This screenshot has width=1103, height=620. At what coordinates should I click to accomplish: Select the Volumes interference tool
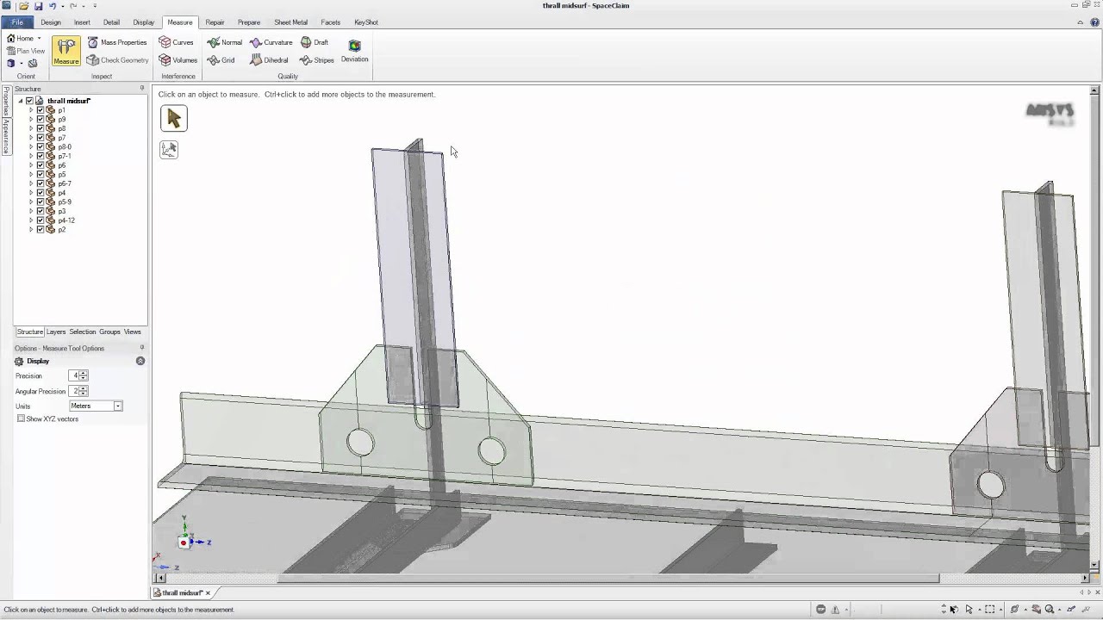click(178, 60)
